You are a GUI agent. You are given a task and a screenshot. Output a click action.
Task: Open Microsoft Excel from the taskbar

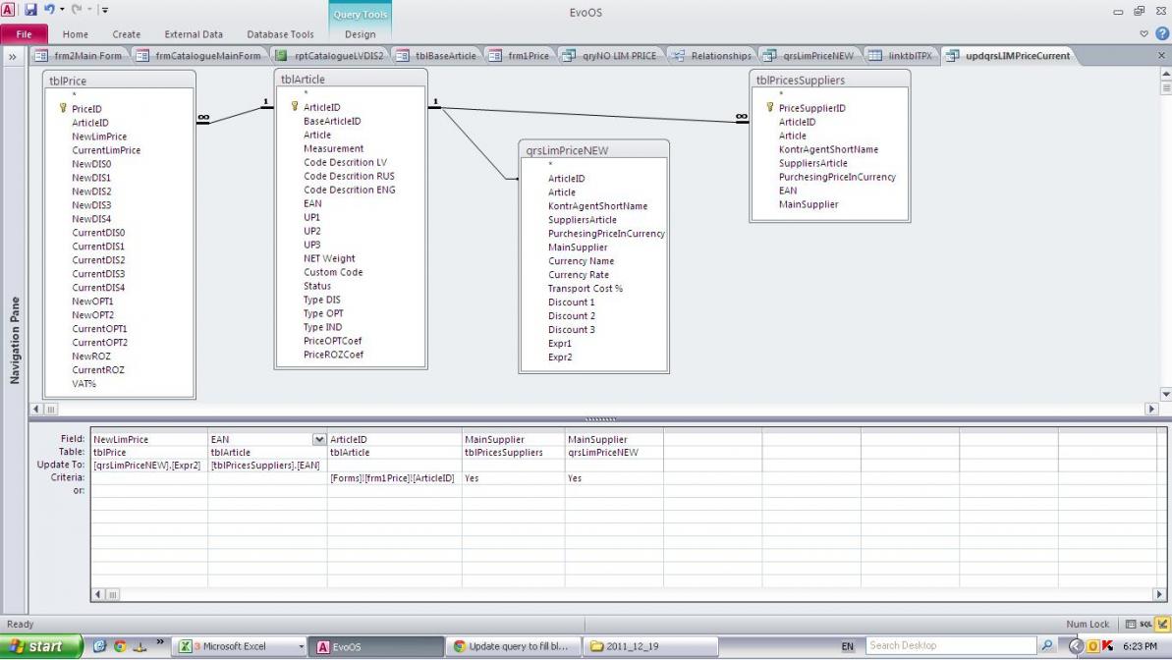[x=240, y=646]
